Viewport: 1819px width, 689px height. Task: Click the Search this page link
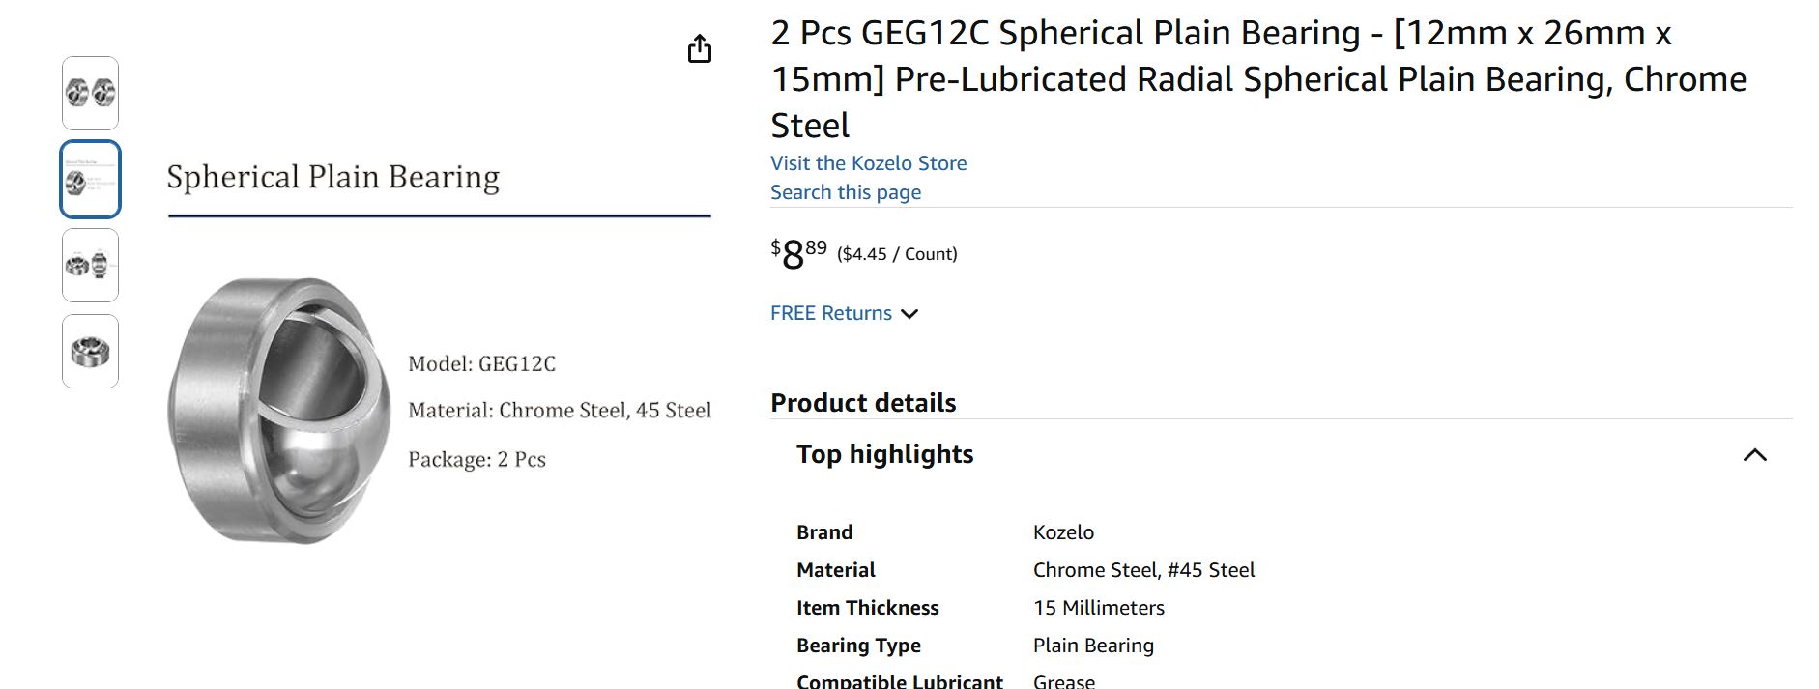pos(845,192)
